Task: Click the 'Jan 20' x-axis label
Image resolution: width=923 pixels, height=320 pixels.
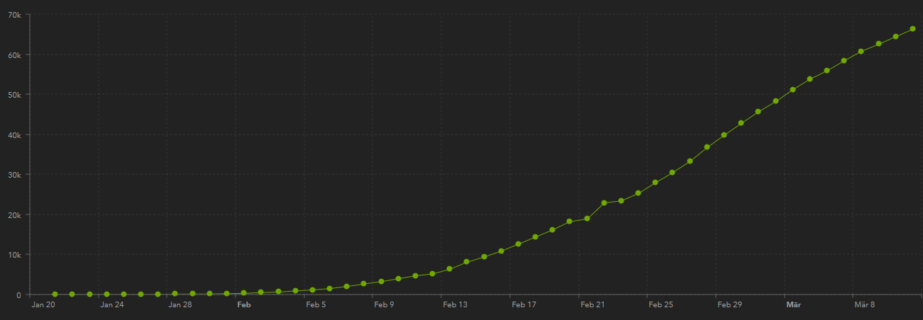Action: (43, 305)
